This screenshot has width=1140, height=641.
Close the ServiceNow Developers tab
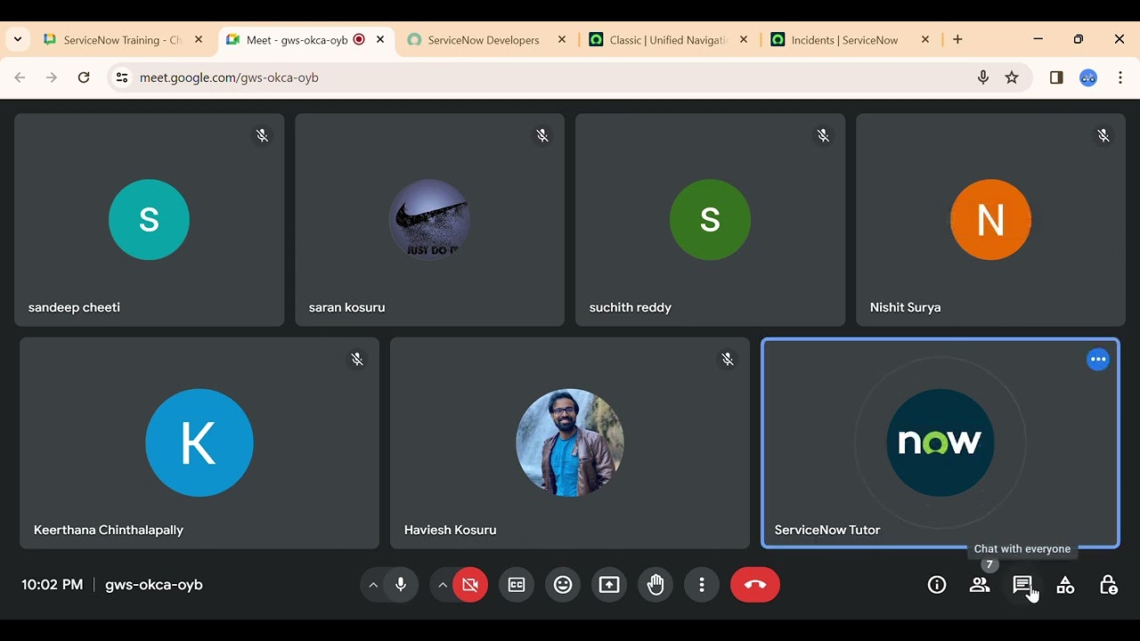[x=562, y=40]
